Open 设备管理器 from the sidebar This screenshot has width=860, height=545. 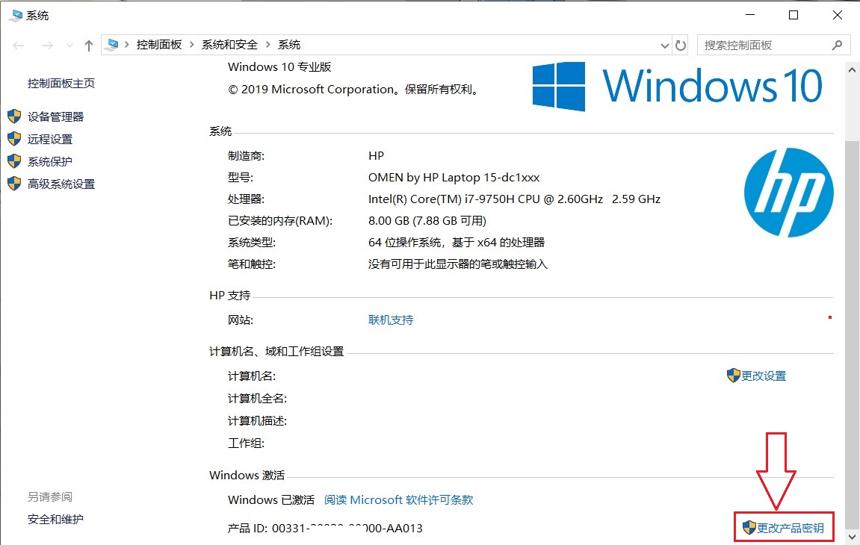point(56,116)
